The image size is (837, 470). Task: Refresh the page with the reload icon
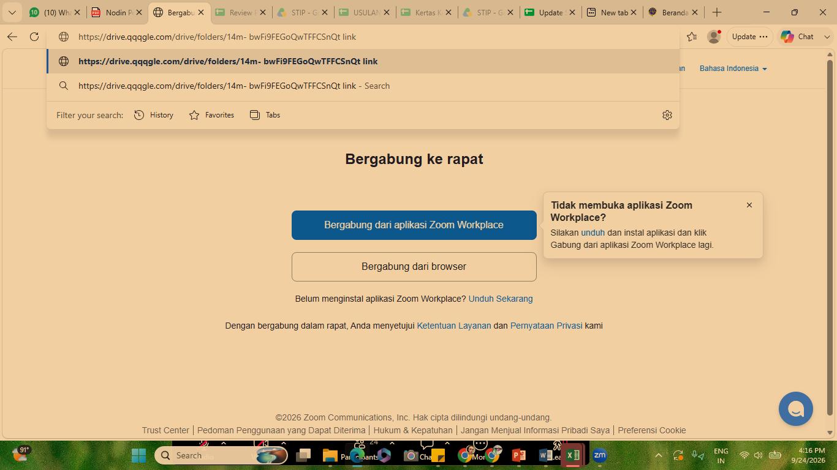point(34,37)
